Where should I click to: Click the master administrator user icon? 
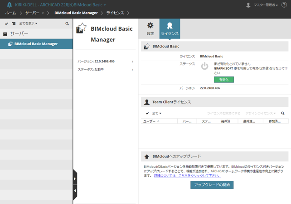click(x=248, y=5)
